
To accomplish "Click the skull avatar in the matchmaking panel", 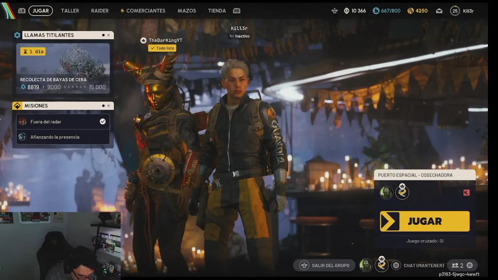I will pyautogui.click(x=386, y=192).
